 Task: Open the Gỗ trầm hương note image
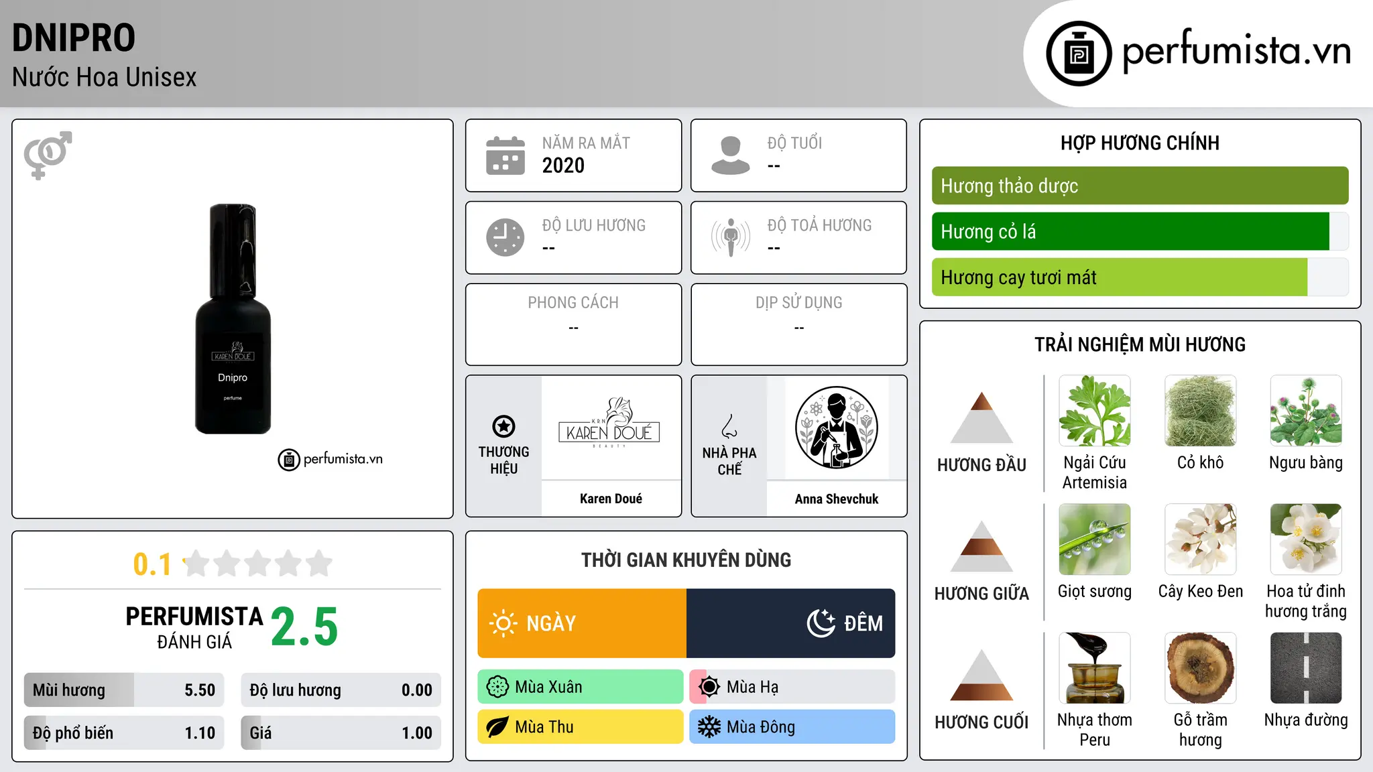1201,668
